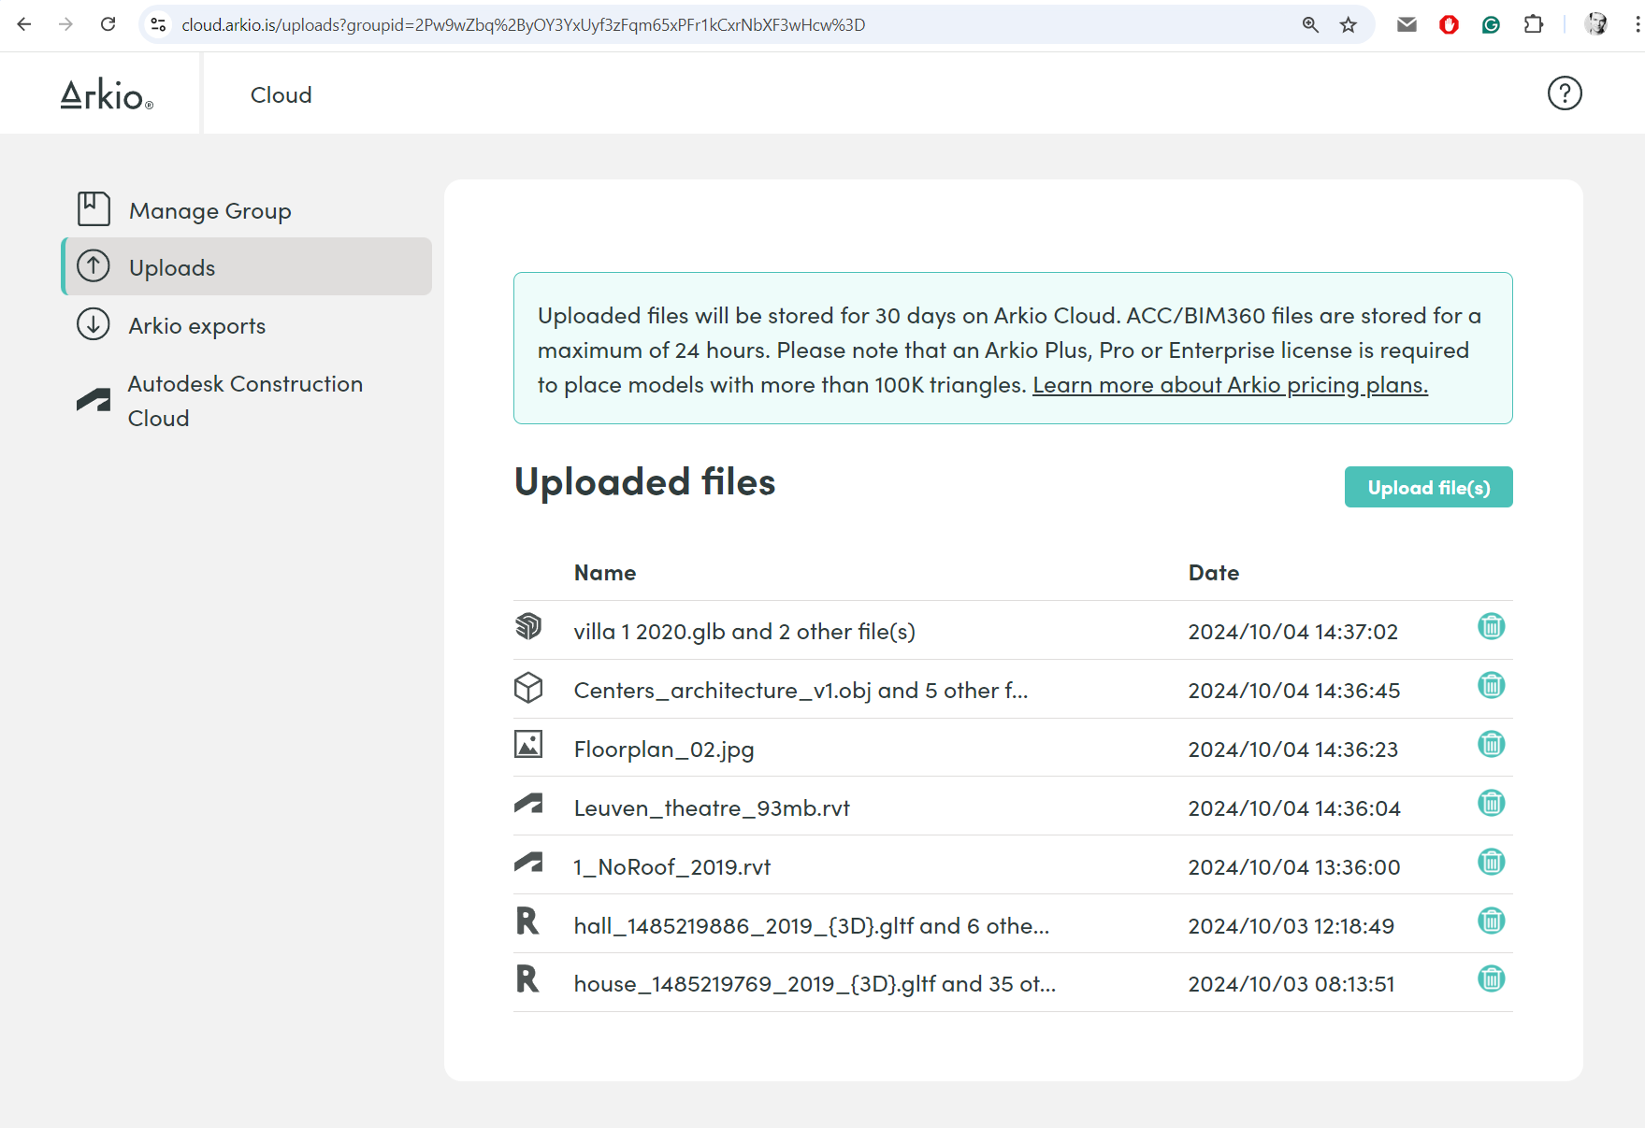Click the Arkio exports download icon

(x=94, y=324)
